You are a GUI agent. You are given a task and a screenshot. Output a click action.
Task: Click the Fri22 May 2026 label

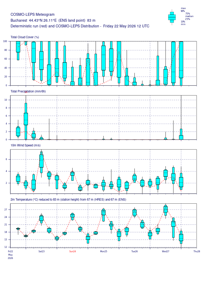[10, 255]
